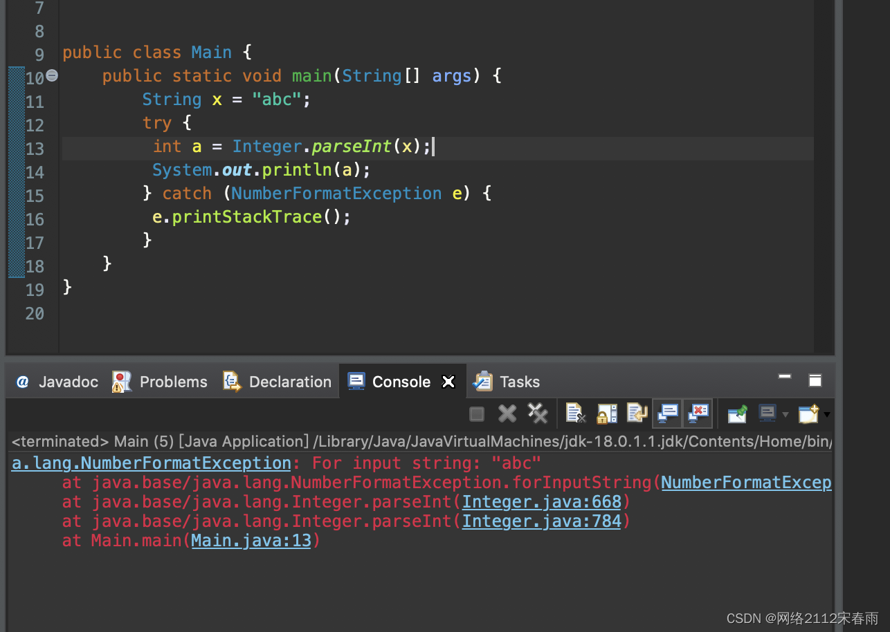Open the Display Selected Console dropdown arrow
Image resolution: width=890 pixels, height=632 pixels.
click(785, 415)
